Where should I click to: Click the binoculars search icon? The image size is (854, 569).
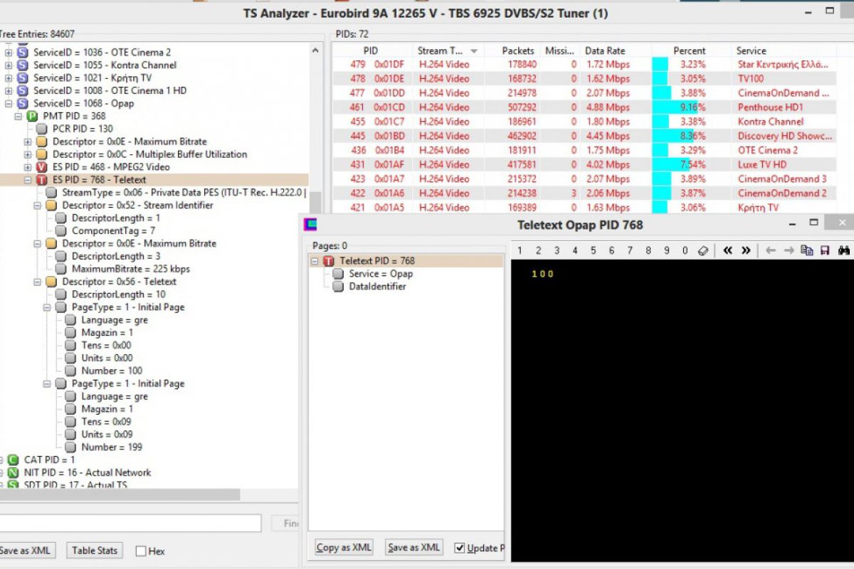tap(844, 250)
